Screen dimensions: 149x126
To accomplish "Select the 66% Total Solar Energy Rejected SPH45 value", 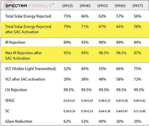I will click(85, 16).
